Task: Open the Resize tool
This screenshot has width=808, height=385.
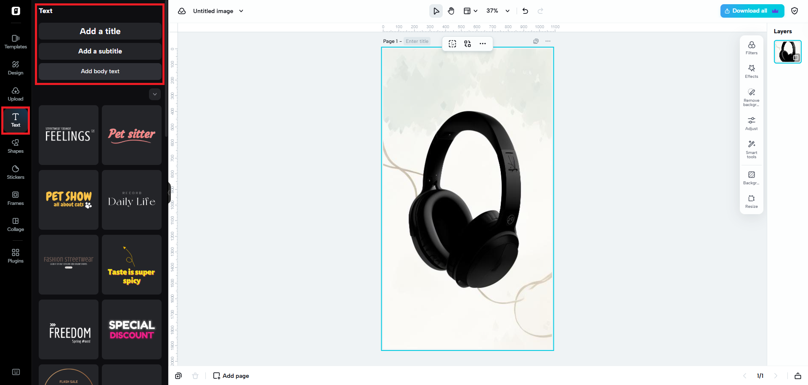Action: (751, 201)
